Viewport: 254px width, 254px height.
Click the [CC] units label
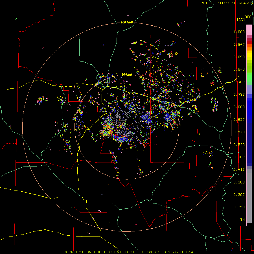[x=241, y=19]
